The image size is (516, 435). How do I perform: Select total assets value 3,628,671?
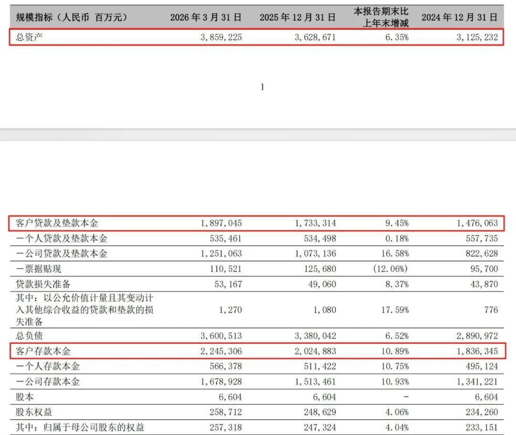(315, 37)
